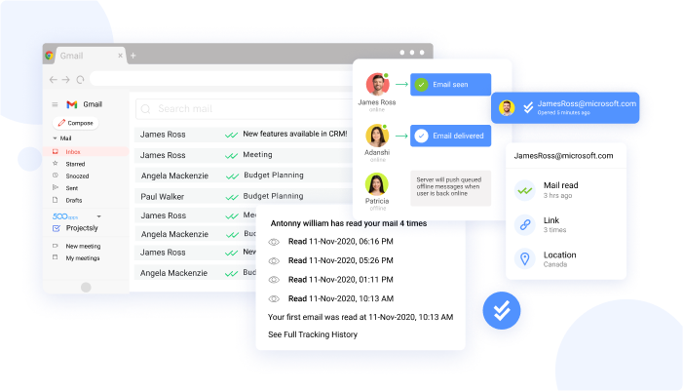Click the Mail read green check icon
This screenshot has width=683, height=391.
(525, 190)
